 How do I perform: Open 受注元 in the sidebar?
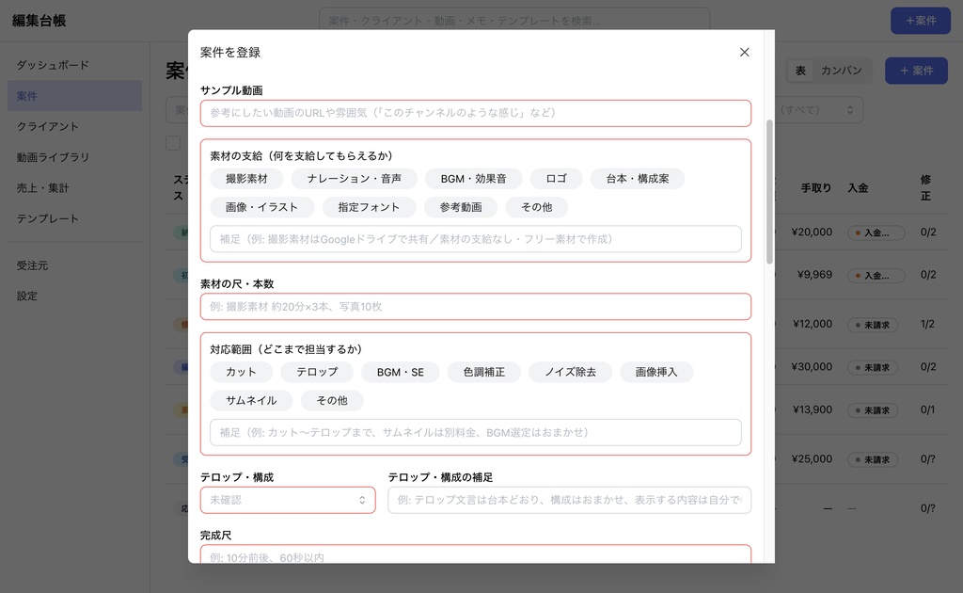[74, 265]
